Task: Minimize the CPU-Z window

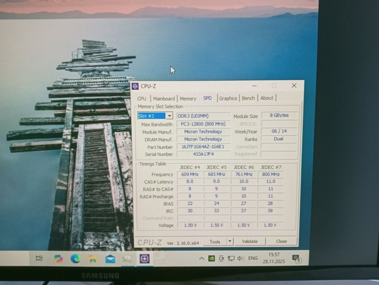Action: tap(255, 86)
